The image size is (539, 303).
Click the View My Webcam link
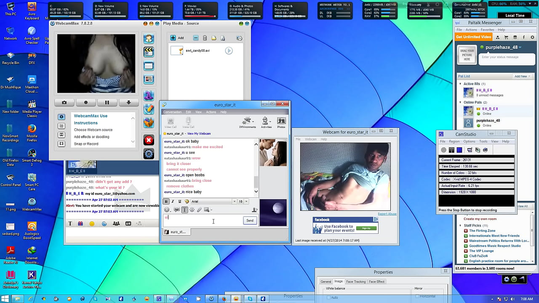tap(199, 133)
